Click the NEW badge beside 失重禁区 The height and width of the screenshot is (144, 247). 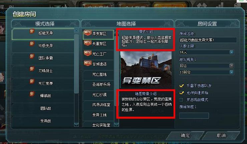pos(88,43)
